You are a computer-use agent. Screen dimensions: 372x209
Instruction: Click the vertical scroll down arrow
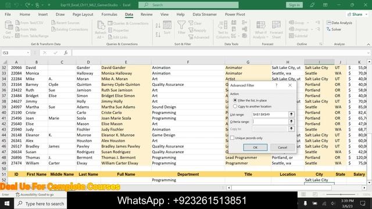click(x=369, y=182)
